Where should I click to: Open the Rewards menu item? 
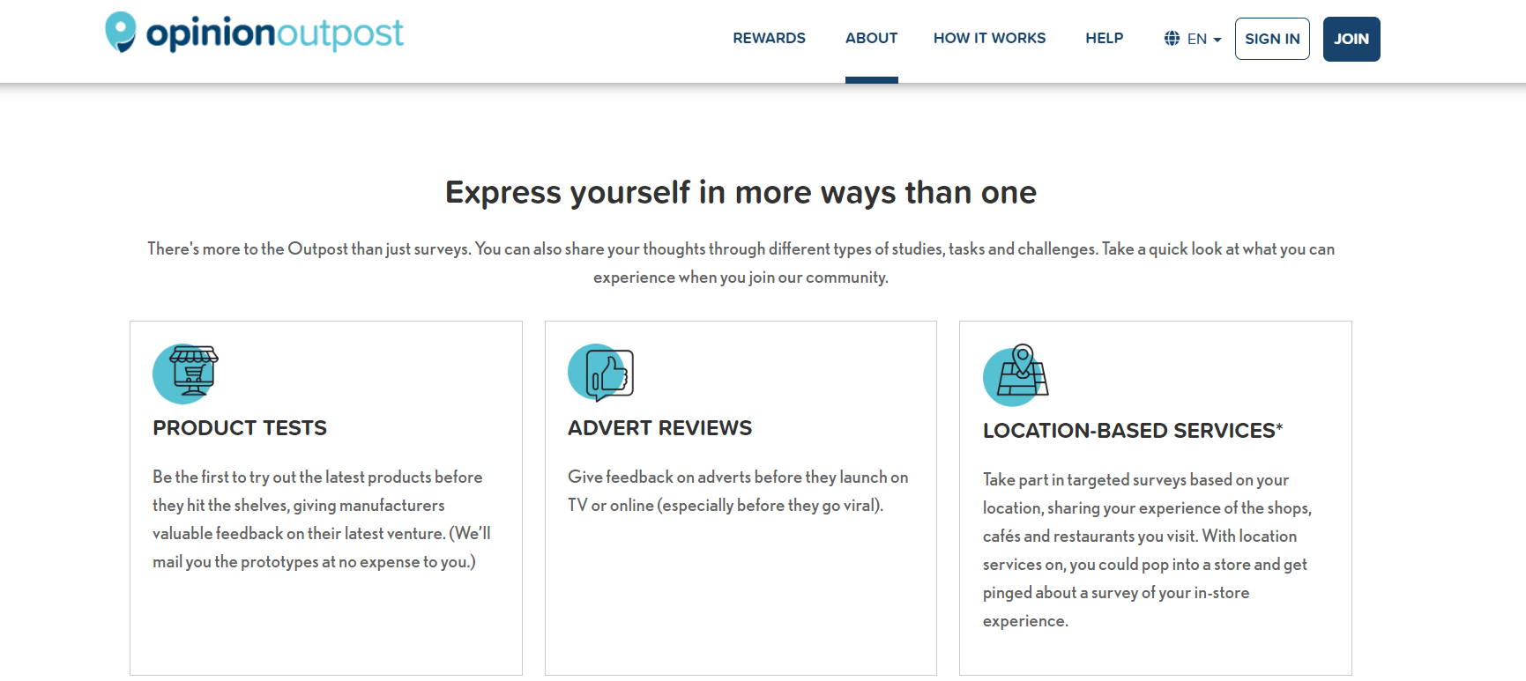tap(769, 38)
